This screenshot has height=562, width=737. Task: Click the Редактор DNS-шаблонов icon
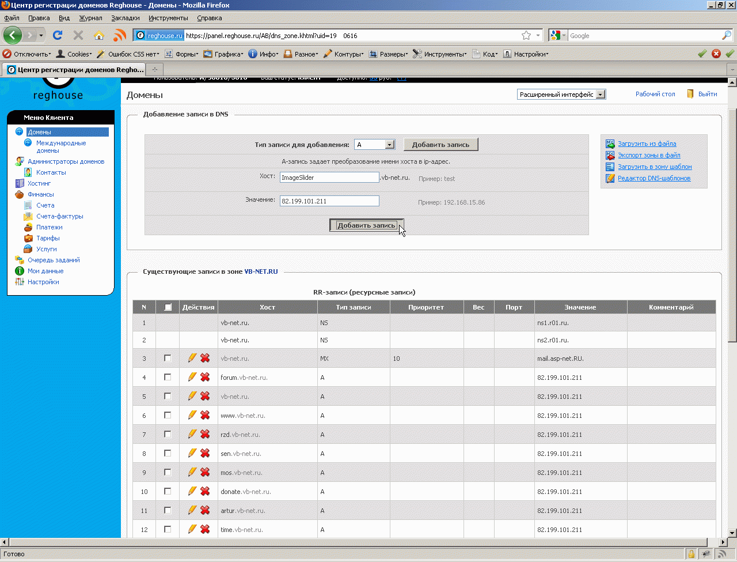pos(610,178)
